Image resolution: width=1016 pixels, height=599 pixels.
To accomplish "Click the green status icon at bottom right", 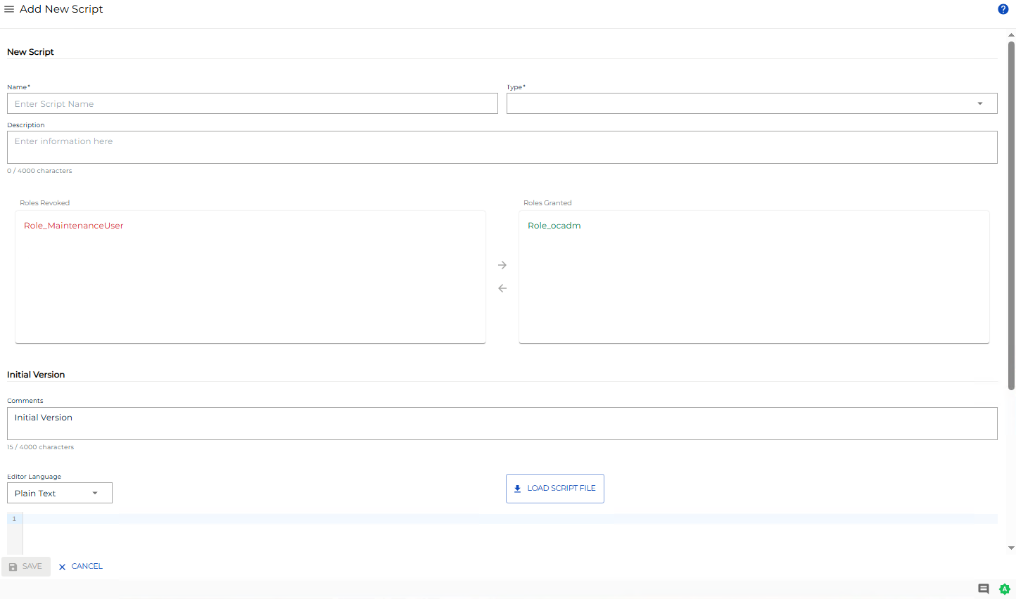I will click(x=1005, y=589).
